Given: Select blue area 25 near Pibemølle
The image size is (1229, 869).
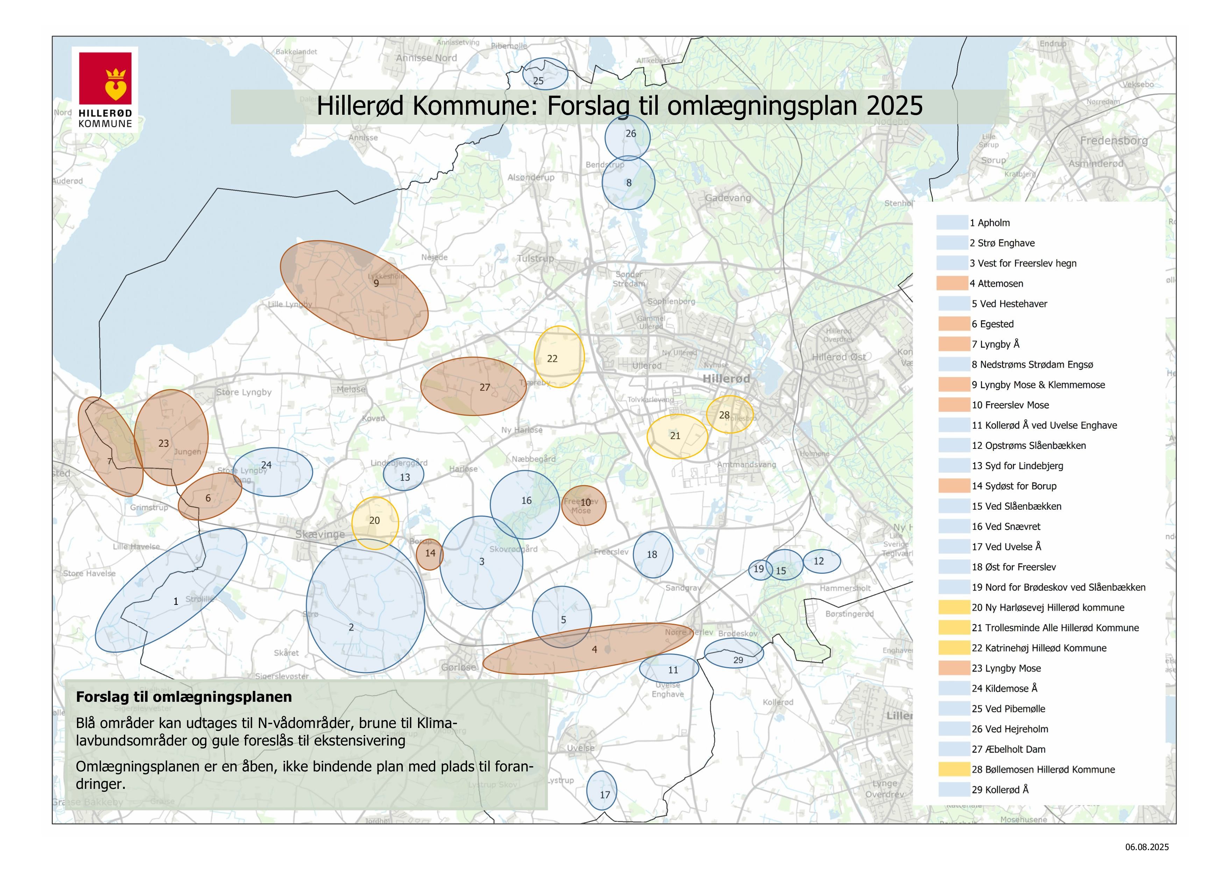Looking at the screenshot, I should tap(545, 74).
